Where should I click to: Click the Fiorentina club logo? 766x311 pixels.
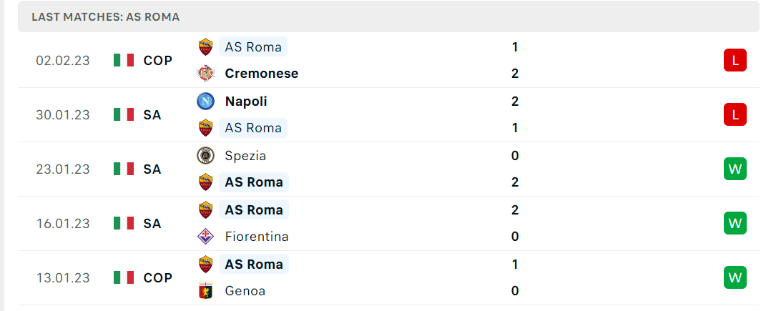click(x=205, y=237)
